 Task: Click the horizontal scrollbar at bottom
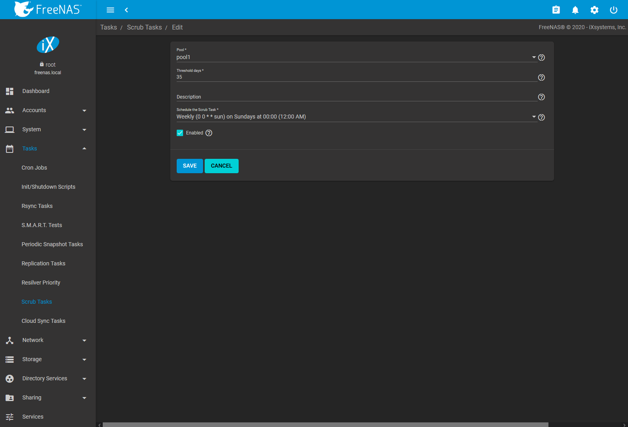click(x=325, y=425)
